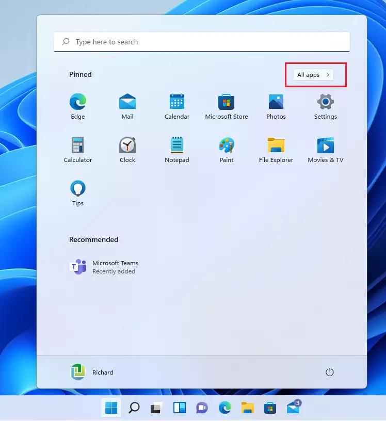Launch Edge from the taskbar
Image resolution: width=386 pixels, height=421 pixels.
225,408
